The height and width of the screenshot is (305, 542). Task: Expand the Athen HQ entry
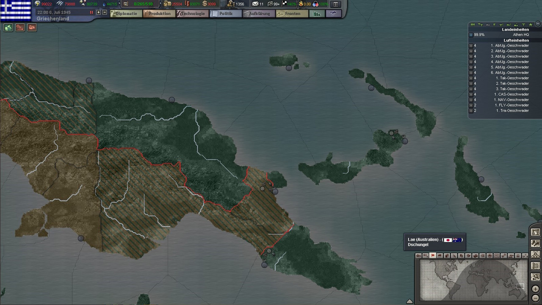[x=471, y=35]
